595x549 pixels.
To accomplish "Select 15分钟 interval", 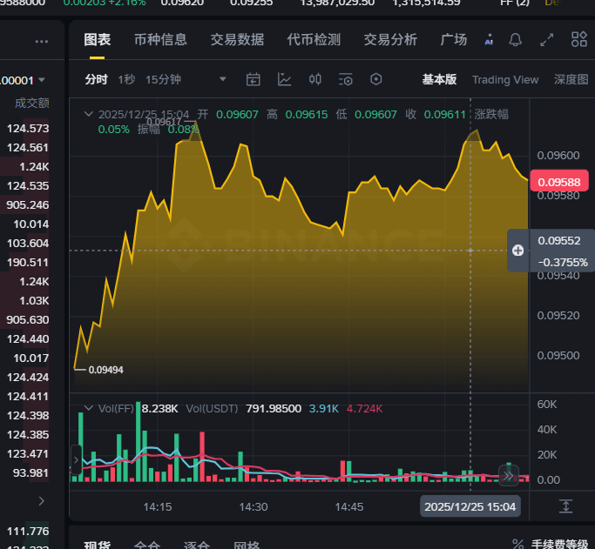I will point(163,79).
